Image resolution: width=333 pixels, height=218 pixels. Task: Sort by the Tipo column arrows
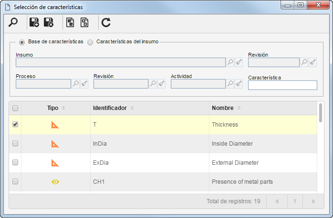(63, 108)
